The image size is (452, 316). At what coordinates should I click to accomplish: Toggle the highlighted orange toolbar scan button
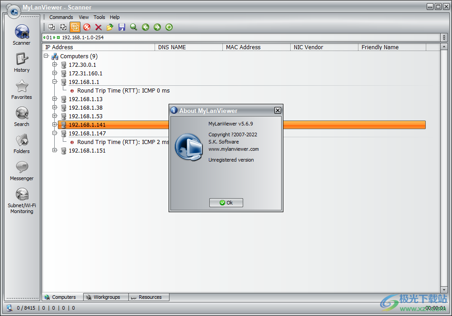[x=75, y=27]
